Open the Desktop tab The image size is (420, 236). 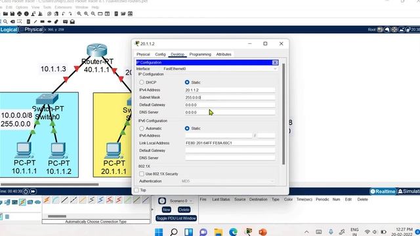coord(177,54)
